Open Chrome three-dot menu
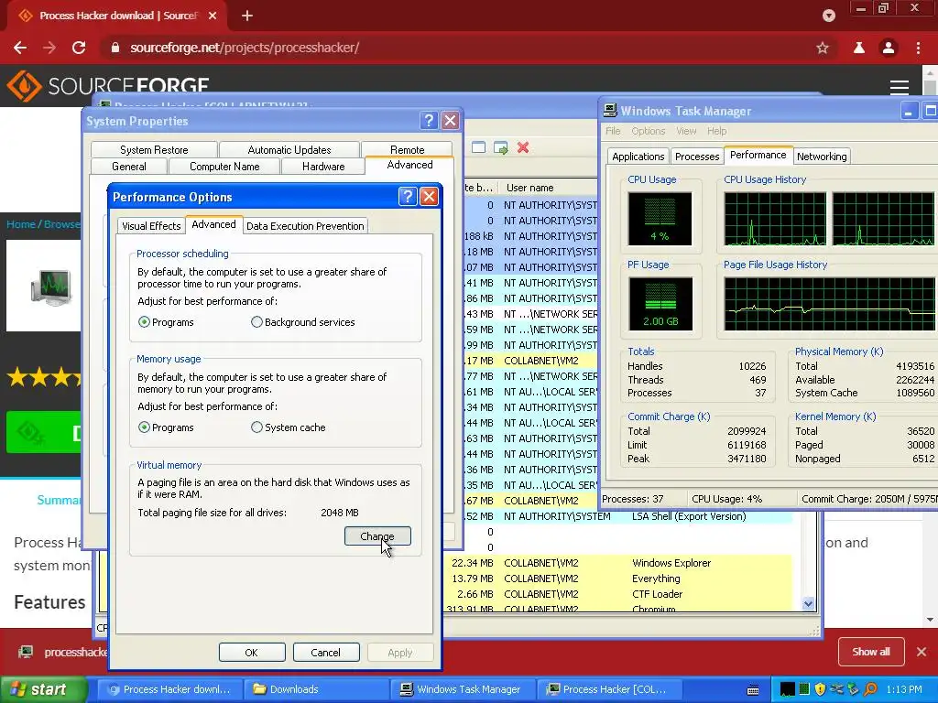Image resolution: width=938 pixels, height=703 pixels. (x=918, y=48)
